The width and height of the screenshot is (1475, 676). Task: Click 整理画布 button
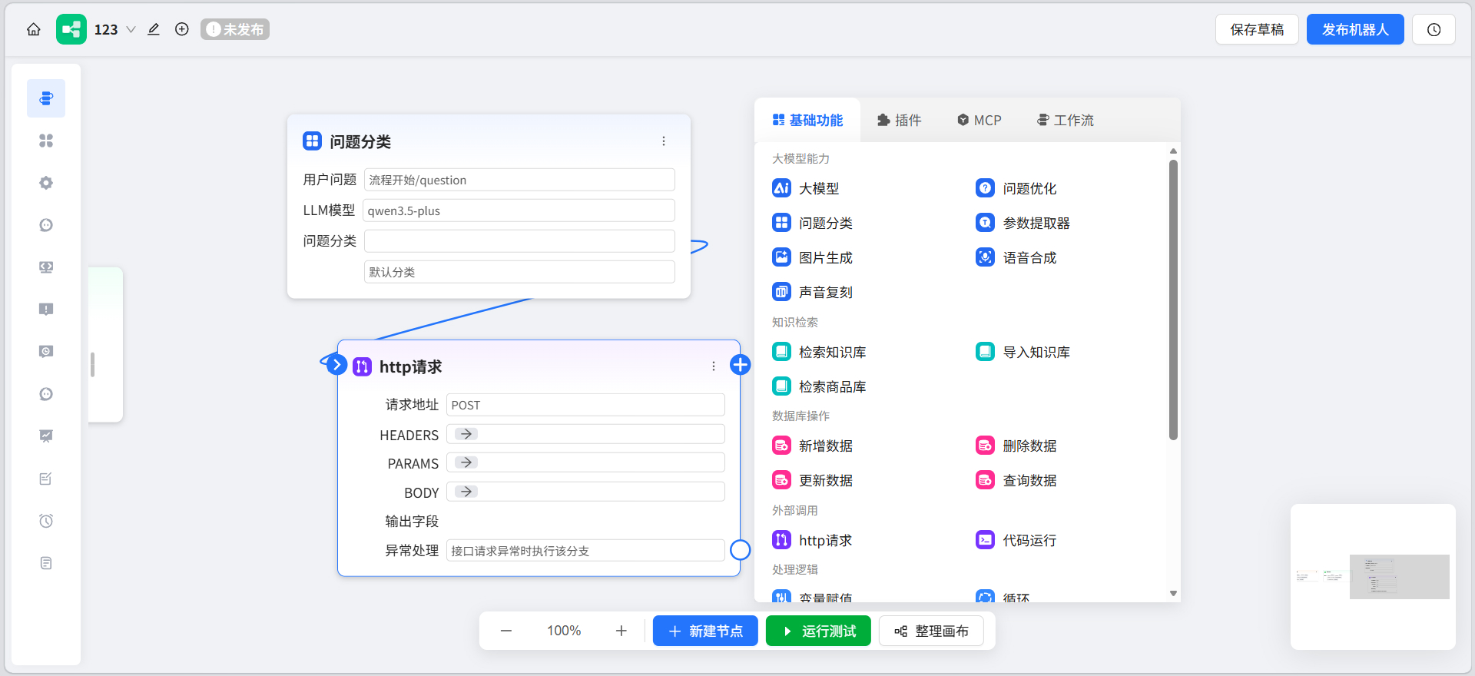click(x=931, y=631)
